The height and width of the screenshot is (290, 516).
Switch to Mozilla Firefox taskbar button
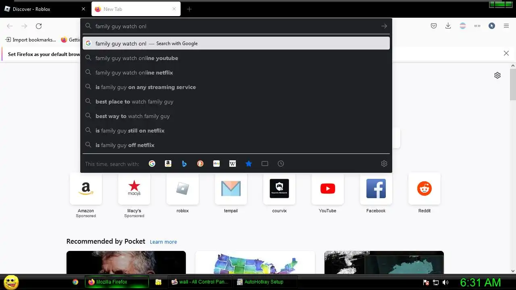117,282
